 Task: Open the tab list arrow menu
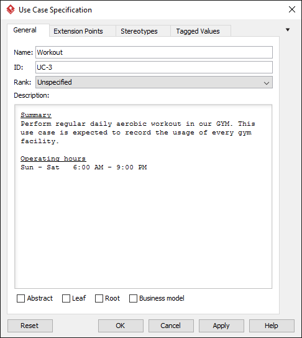(x=288, y=30)
